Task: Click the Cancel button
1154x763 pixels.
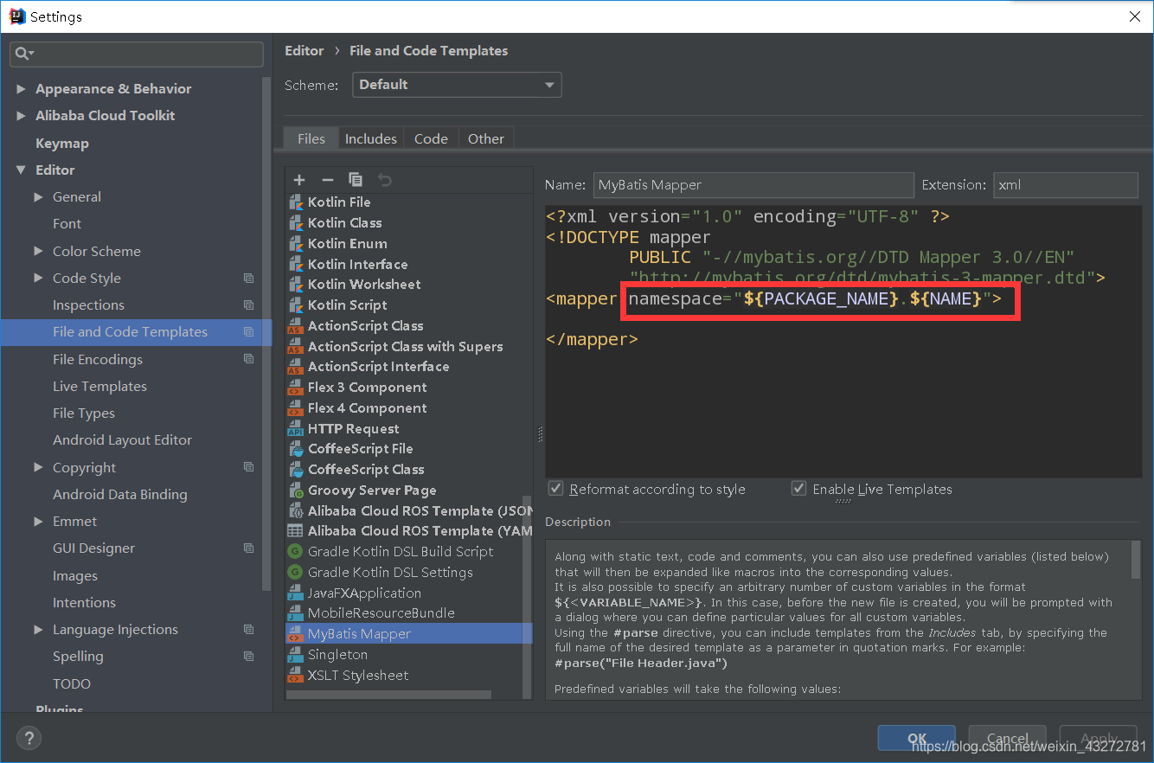Action: [x=1008, y=738]
